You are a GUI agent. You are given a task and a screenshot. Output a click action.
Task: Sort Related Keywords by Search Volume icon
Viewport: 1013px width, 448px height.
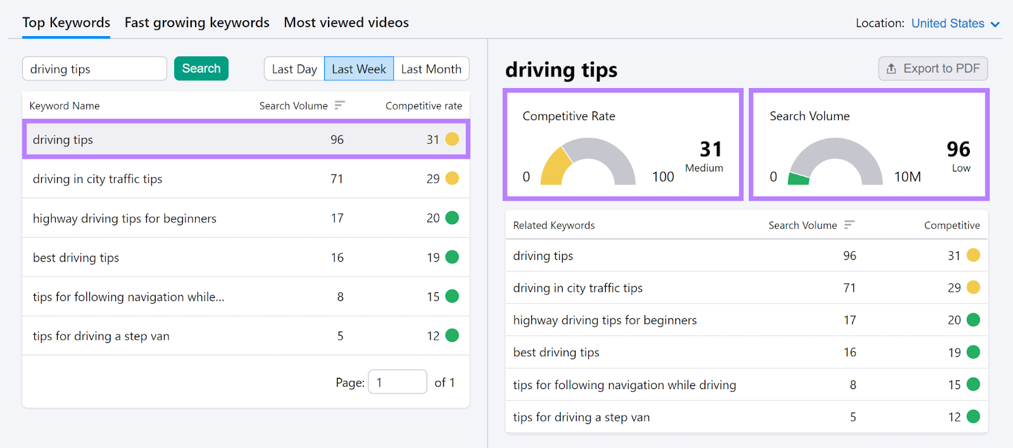(850, 225)
